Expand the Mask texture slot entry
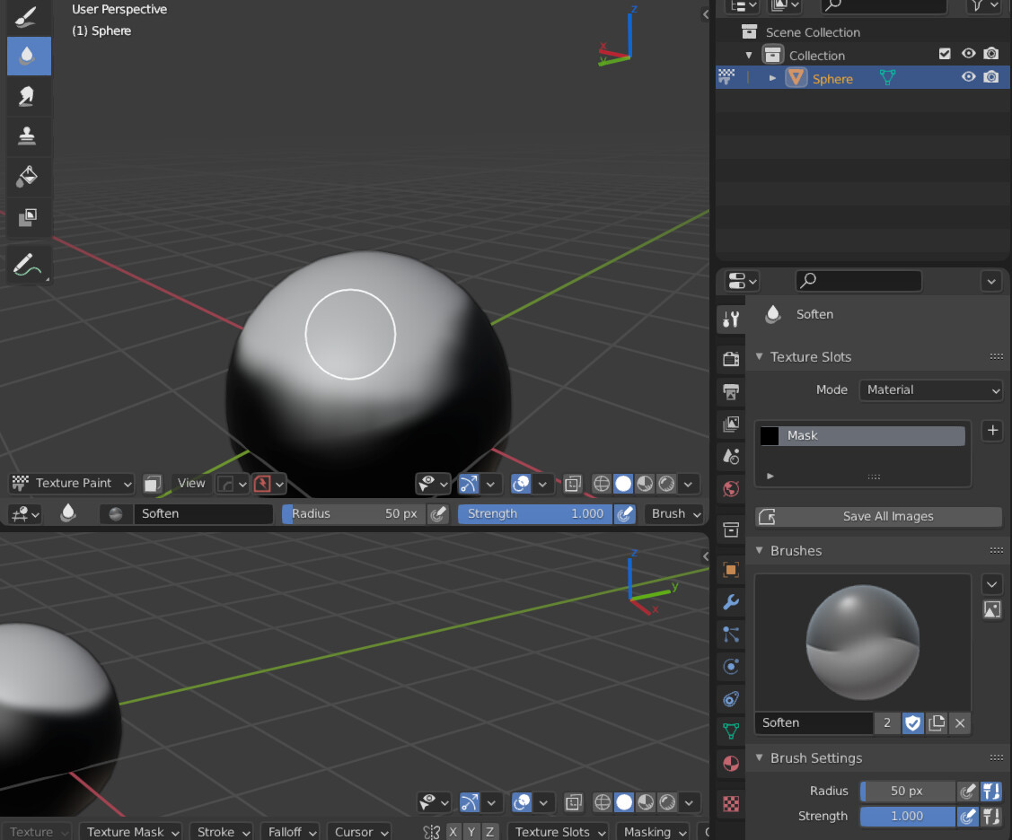 [x=770, y=477]
